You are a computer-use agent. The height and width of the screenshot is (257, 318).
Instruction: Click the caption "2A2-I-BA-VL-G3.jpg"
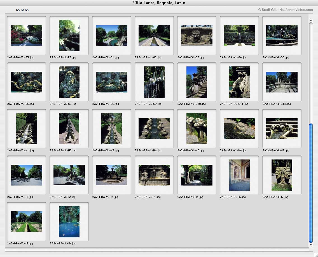[x=191, y=57]
